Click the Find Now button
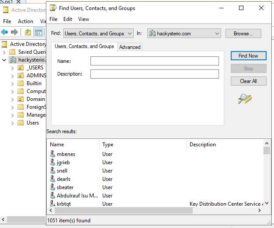 pos(248,56)
